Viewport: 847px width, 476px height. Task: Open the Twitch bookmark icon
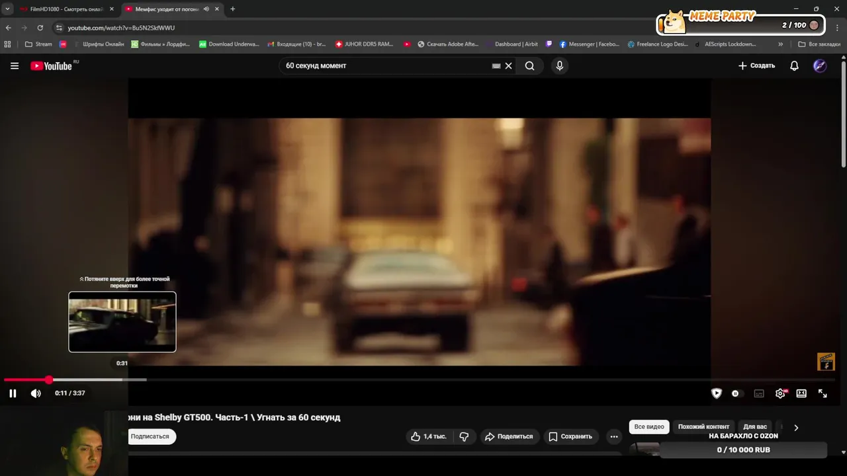[x=549, y=44]
